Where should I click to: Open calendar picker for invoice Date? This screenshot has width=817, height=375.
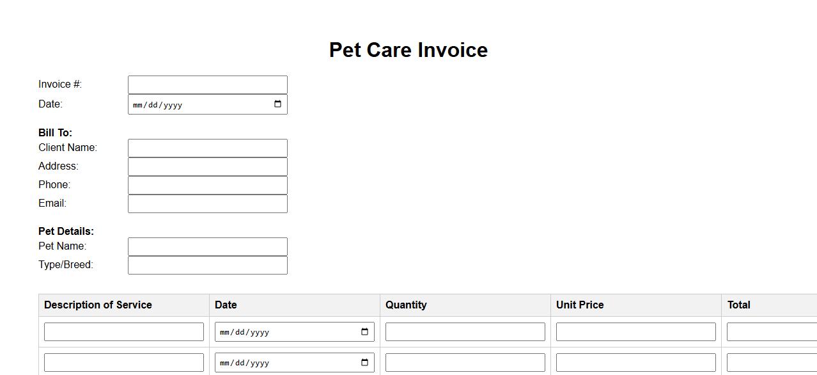277,104
